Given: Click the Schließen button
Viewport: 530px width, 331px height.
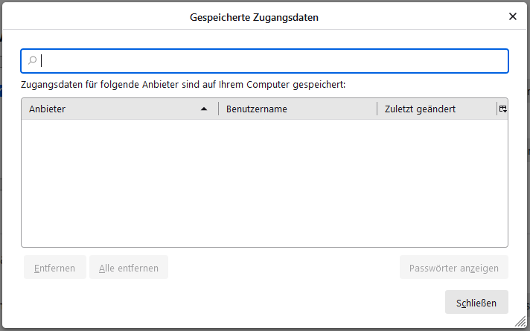Looking at the screenshot, I should pyautogui.click(x=476, y=302).
